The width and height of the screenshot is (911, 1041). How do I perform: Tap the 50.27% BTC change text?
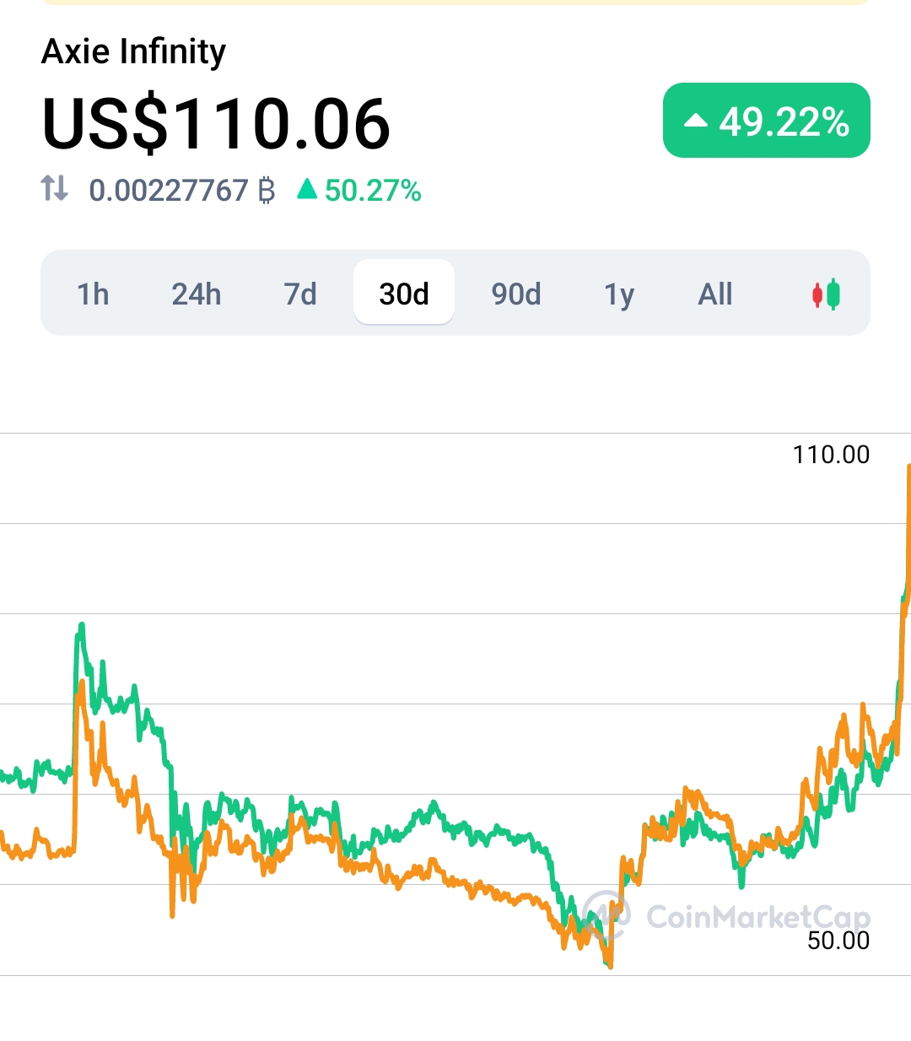[x=373, y=191]
